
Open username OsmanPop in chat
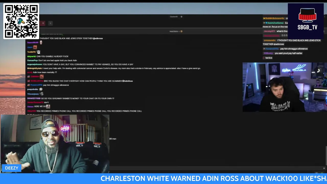tap(32, 60)
